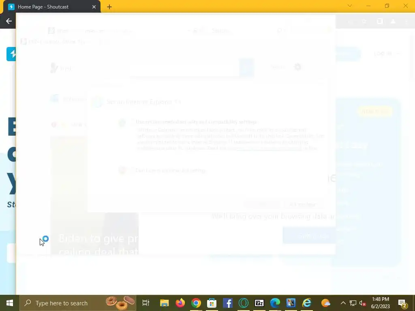Open the green ring Opera-style taskbar icon

pos(244,303)
